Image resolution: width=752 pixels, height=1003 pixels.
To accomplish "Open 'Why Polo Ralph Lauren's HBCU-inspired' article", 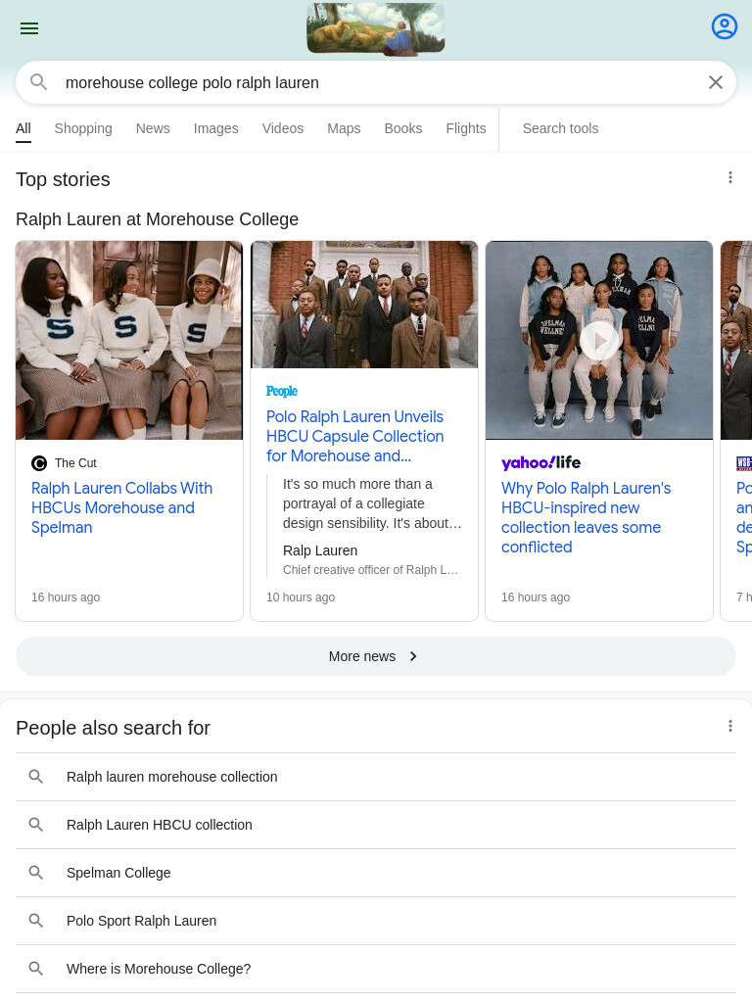I will tap(586, 517).
